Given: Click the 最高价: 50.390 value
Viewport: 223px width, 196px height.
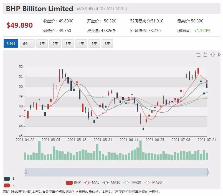Looking at the screenshot, I should coord(190,21).
